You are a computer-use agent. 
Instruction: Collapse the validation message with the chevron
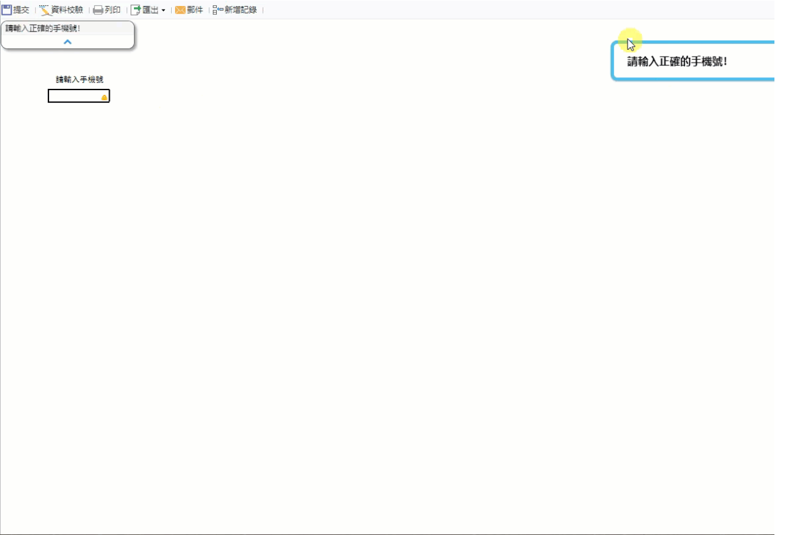[68, 42]
